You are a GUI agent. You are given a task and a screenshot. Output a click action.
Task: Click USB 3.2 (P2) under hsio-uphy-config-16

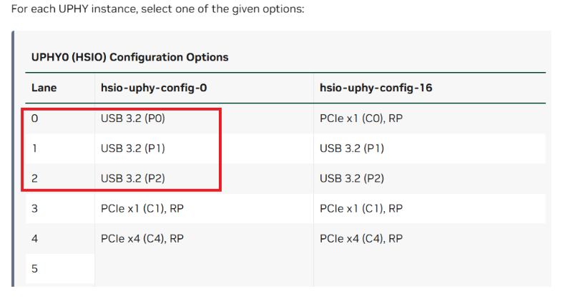point(352,178)
